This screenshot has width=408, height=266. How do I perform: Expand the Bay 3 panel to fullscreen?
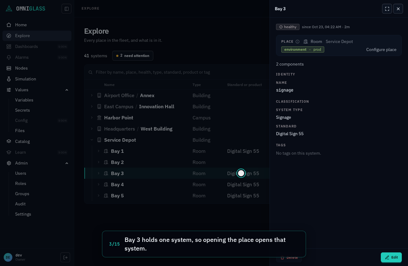point(387,9)
